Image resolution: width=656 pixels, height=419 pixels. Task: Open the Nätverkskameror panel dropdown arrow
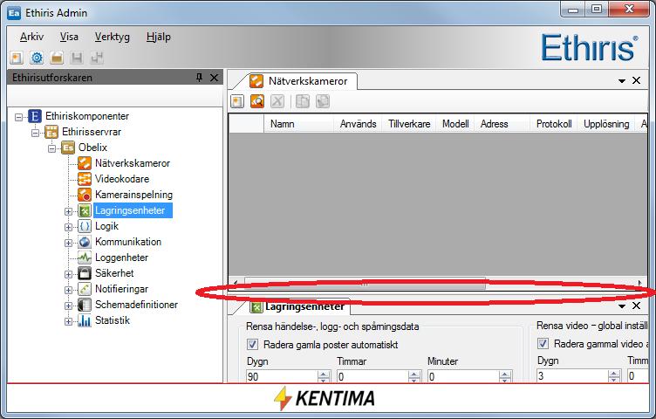click(622, 81)
